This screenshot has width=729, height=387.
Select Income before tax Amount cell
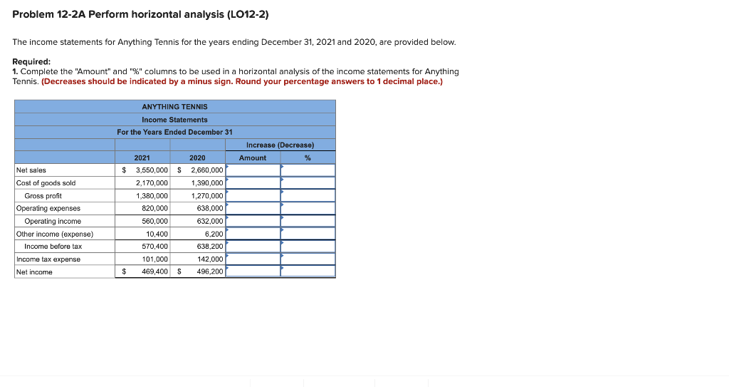coord(253,247)
